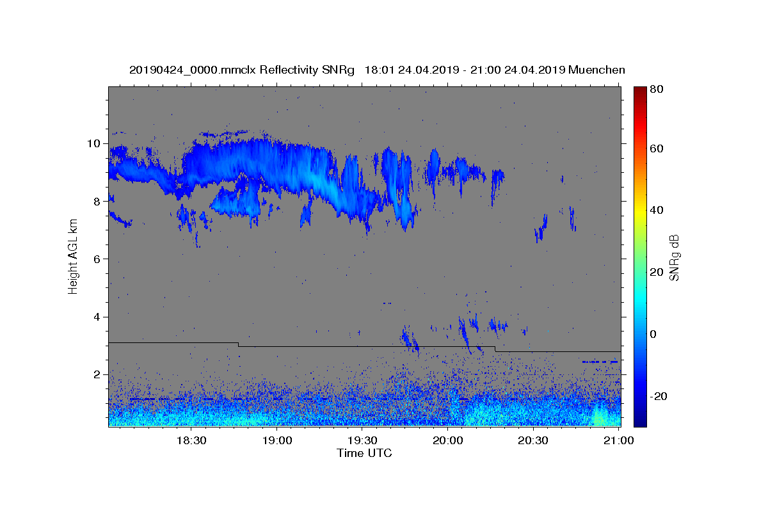This screenshot has width=768, height=512.
Task: Click the bright green echo near 20:55 at ground
Action: 599,416
